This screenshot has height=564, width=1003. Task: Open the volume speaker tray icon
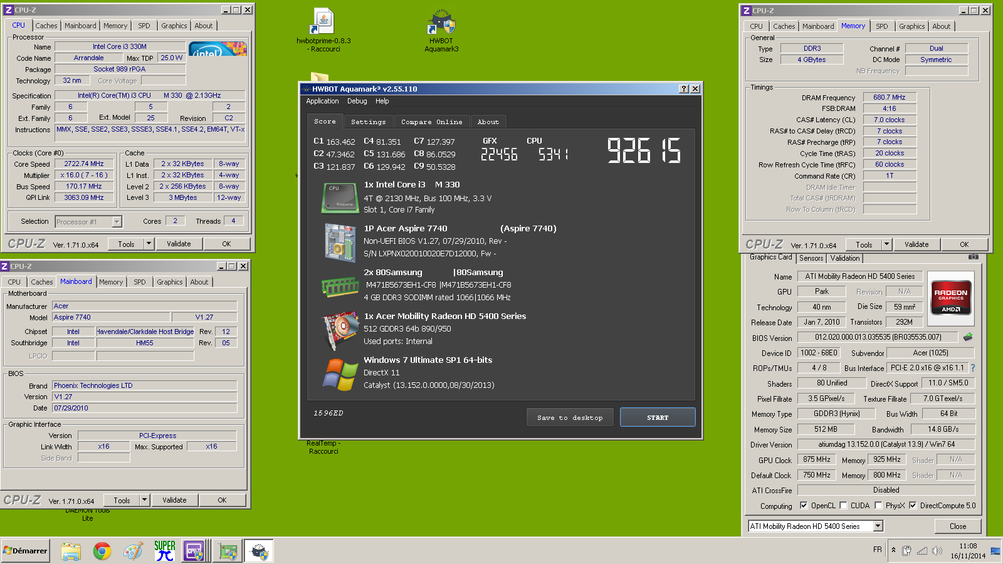coord(937,551)
